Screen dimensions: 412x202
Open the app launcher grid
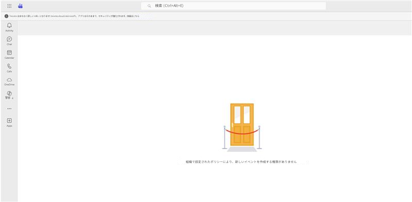[x=9, y=6]
